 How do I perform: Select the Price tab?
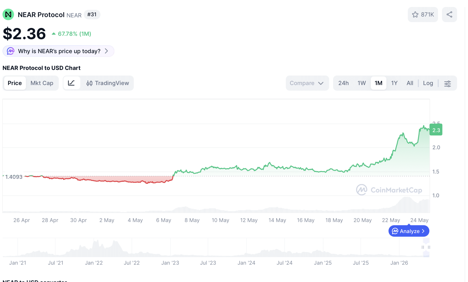(15, 83)
